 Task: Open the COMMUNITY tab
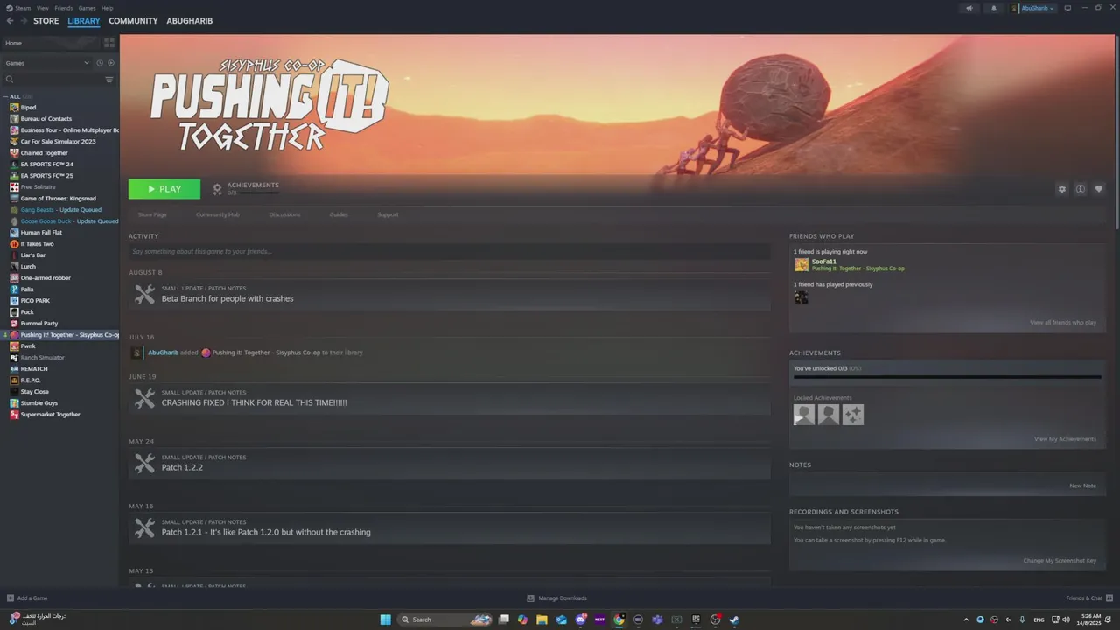pos(133,21)
